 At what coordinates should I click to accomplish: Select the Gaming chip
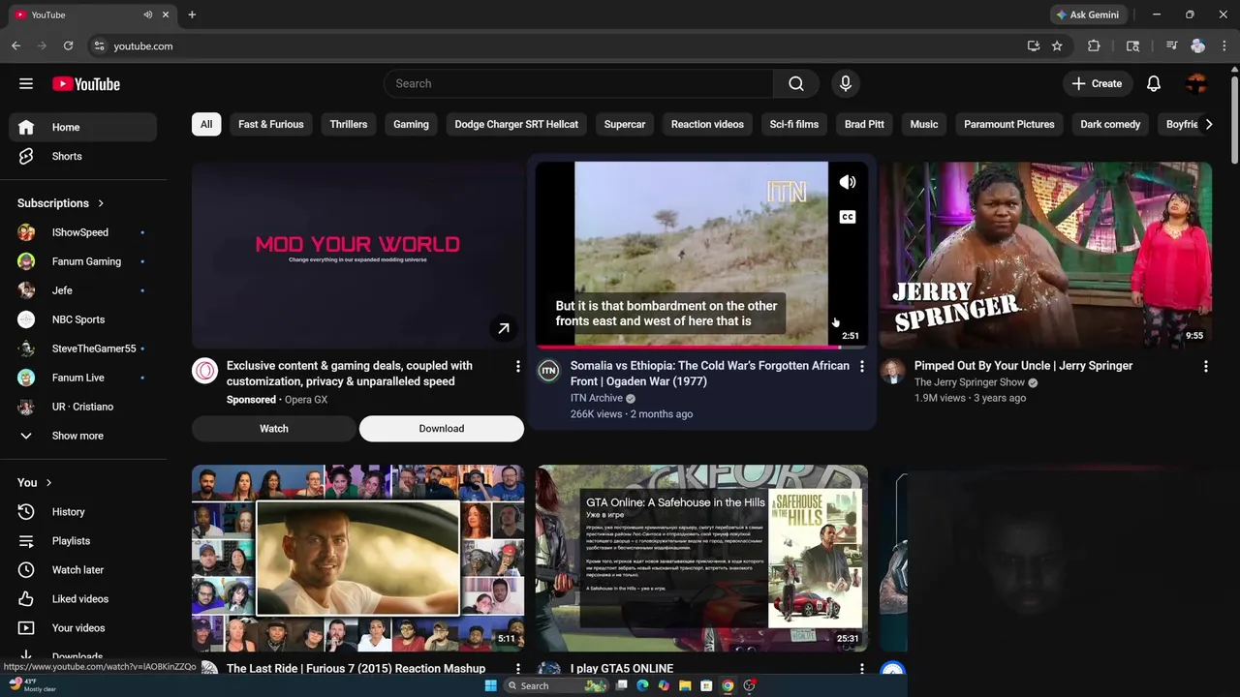click(x=411, y=124)
